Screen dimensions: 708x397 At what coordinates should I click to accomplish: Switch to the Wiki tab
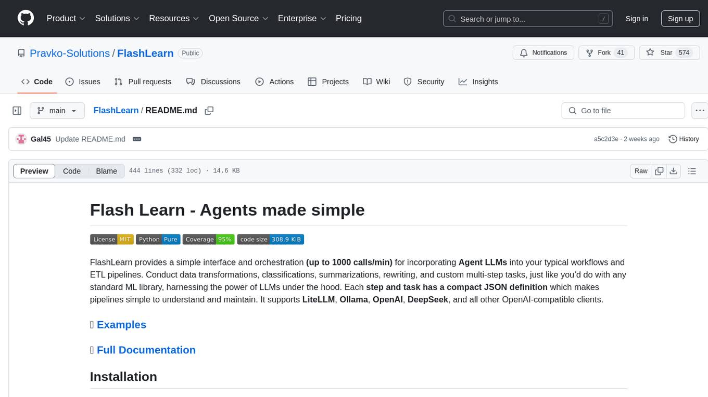pyautogui.click(x=376, y=82)
